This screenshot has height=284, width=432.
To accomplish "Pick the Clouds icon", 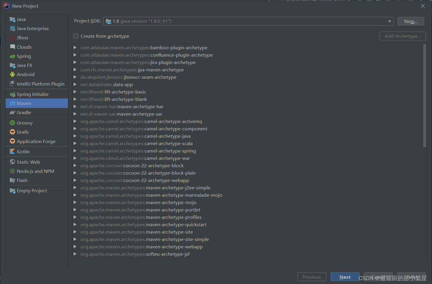I will (x=12, y=47).
